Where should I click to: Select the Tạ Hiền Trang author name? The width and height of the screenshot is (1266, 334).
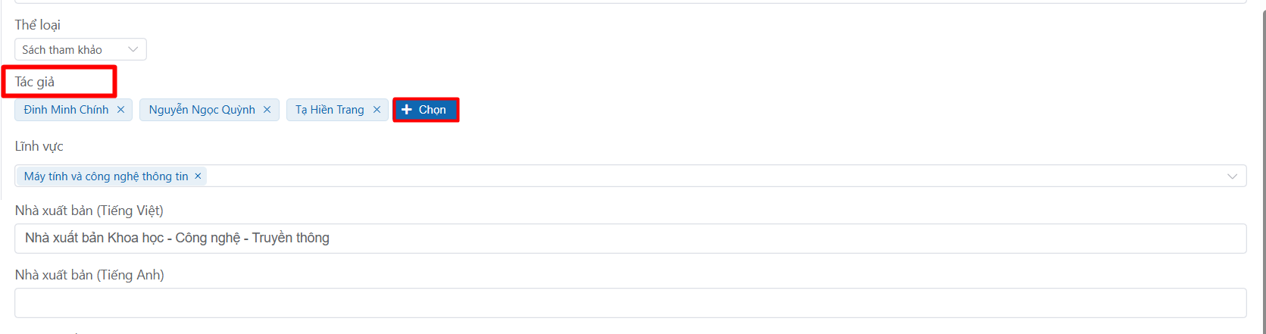tap(330, 110)
